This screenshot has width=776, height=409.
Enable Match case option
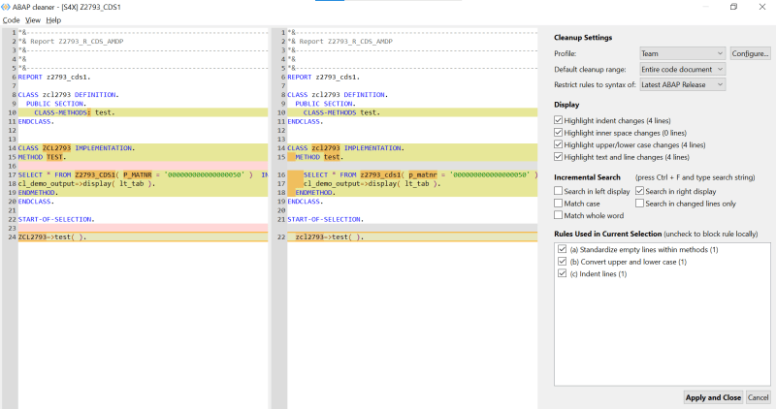click(x=559, y=204)
